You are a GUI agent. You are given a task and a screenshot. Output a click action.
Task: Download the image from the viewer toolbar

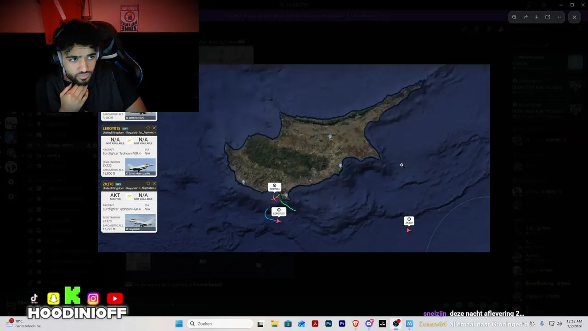tap(537, 17)
